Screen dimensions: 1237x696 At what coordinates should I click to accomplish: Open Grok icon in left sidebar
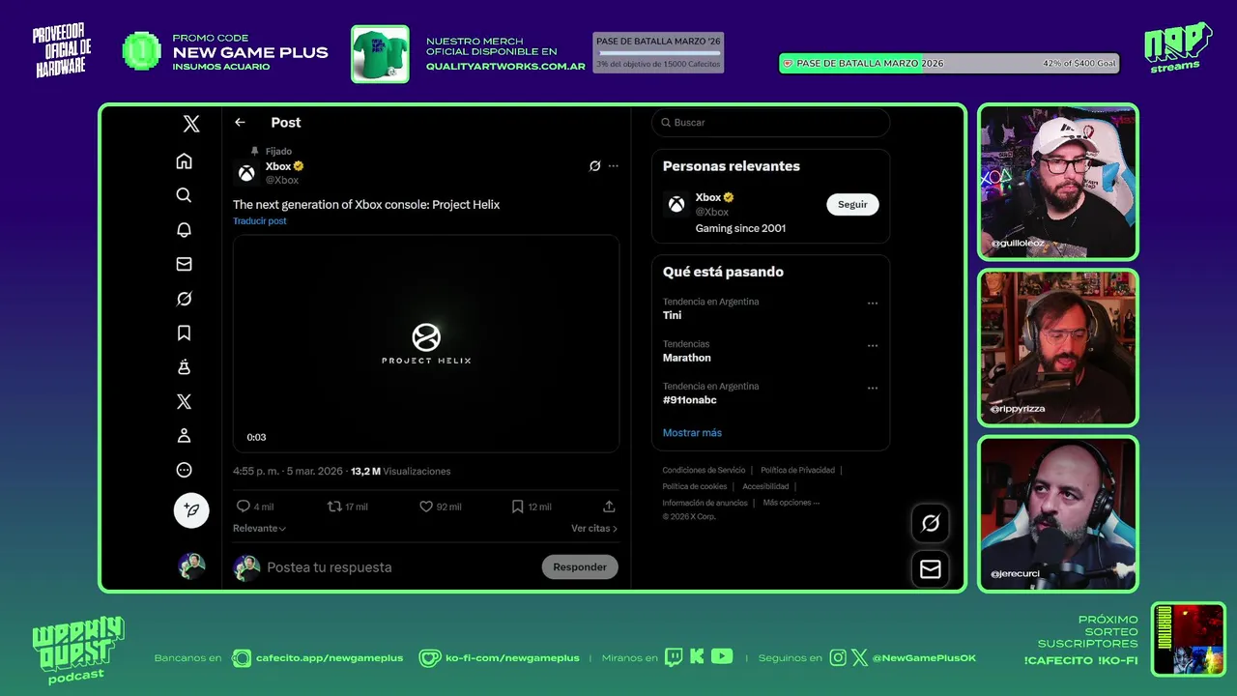coord(184,299)
